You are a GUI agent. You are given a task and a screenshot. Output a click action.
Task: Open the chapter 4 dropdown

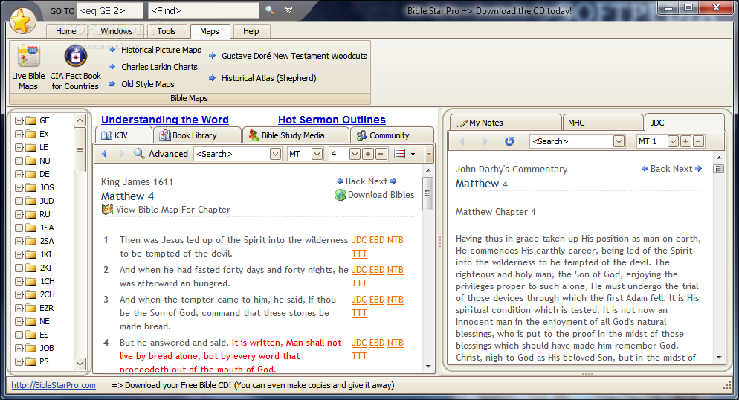click(355, 154)
